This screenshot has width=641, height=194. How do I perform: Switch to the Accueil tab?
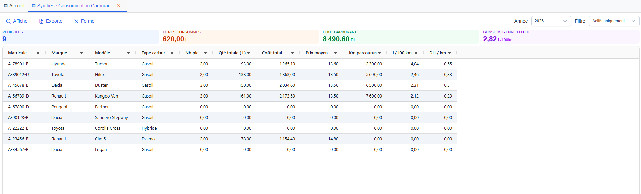[14, 6]
